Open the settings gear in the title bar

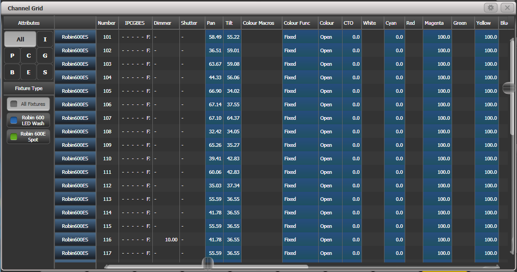490,8
